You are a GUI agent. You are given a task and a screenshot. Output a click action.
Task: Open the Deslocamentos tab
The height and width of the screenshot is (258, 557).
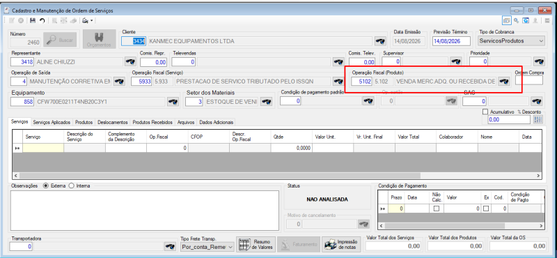pyautogui.click(x=112, y=122)
